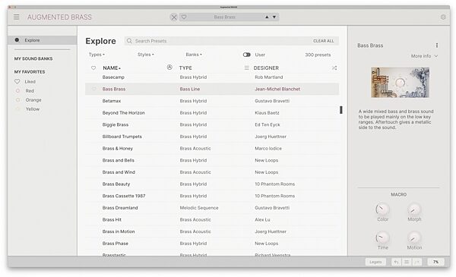Adjust the Motion macro knob
Image resolution: width=456 pixels, height=277 pixels.
[x=414, y=238]
